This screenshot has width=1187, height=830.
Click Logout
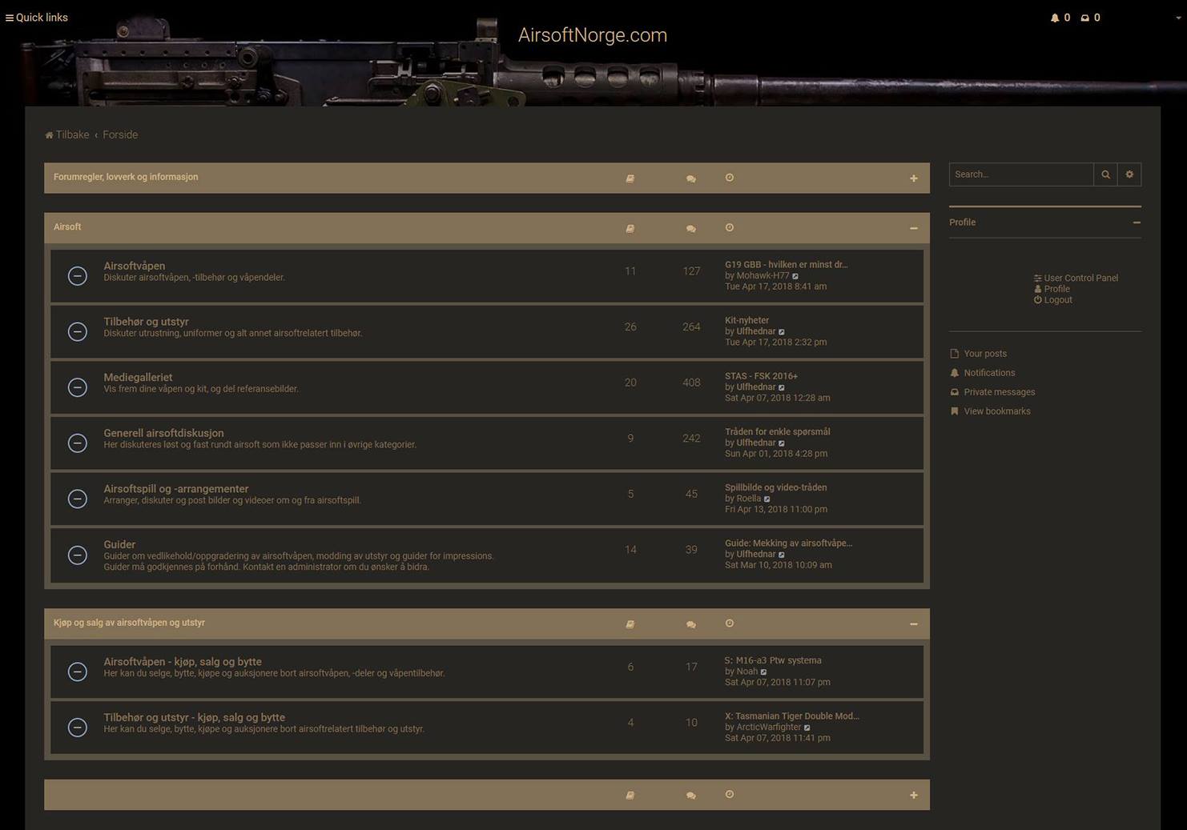[1052, 300]
